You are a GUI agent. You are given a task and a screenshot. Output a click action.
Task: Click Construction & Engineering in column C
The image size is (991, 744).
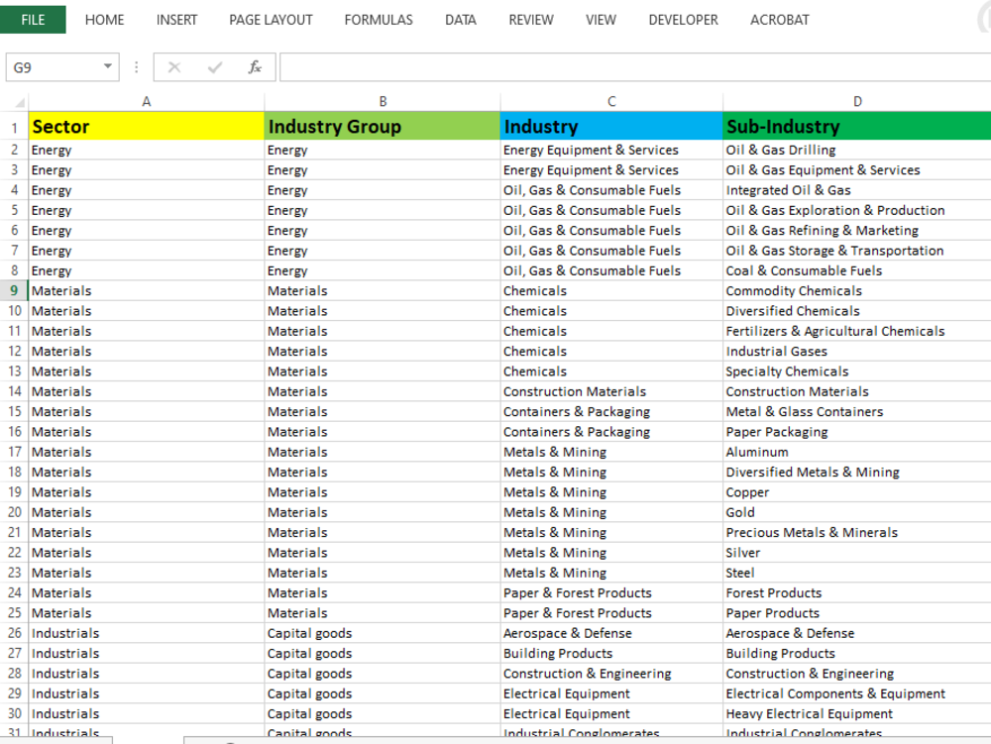(611, 674)
